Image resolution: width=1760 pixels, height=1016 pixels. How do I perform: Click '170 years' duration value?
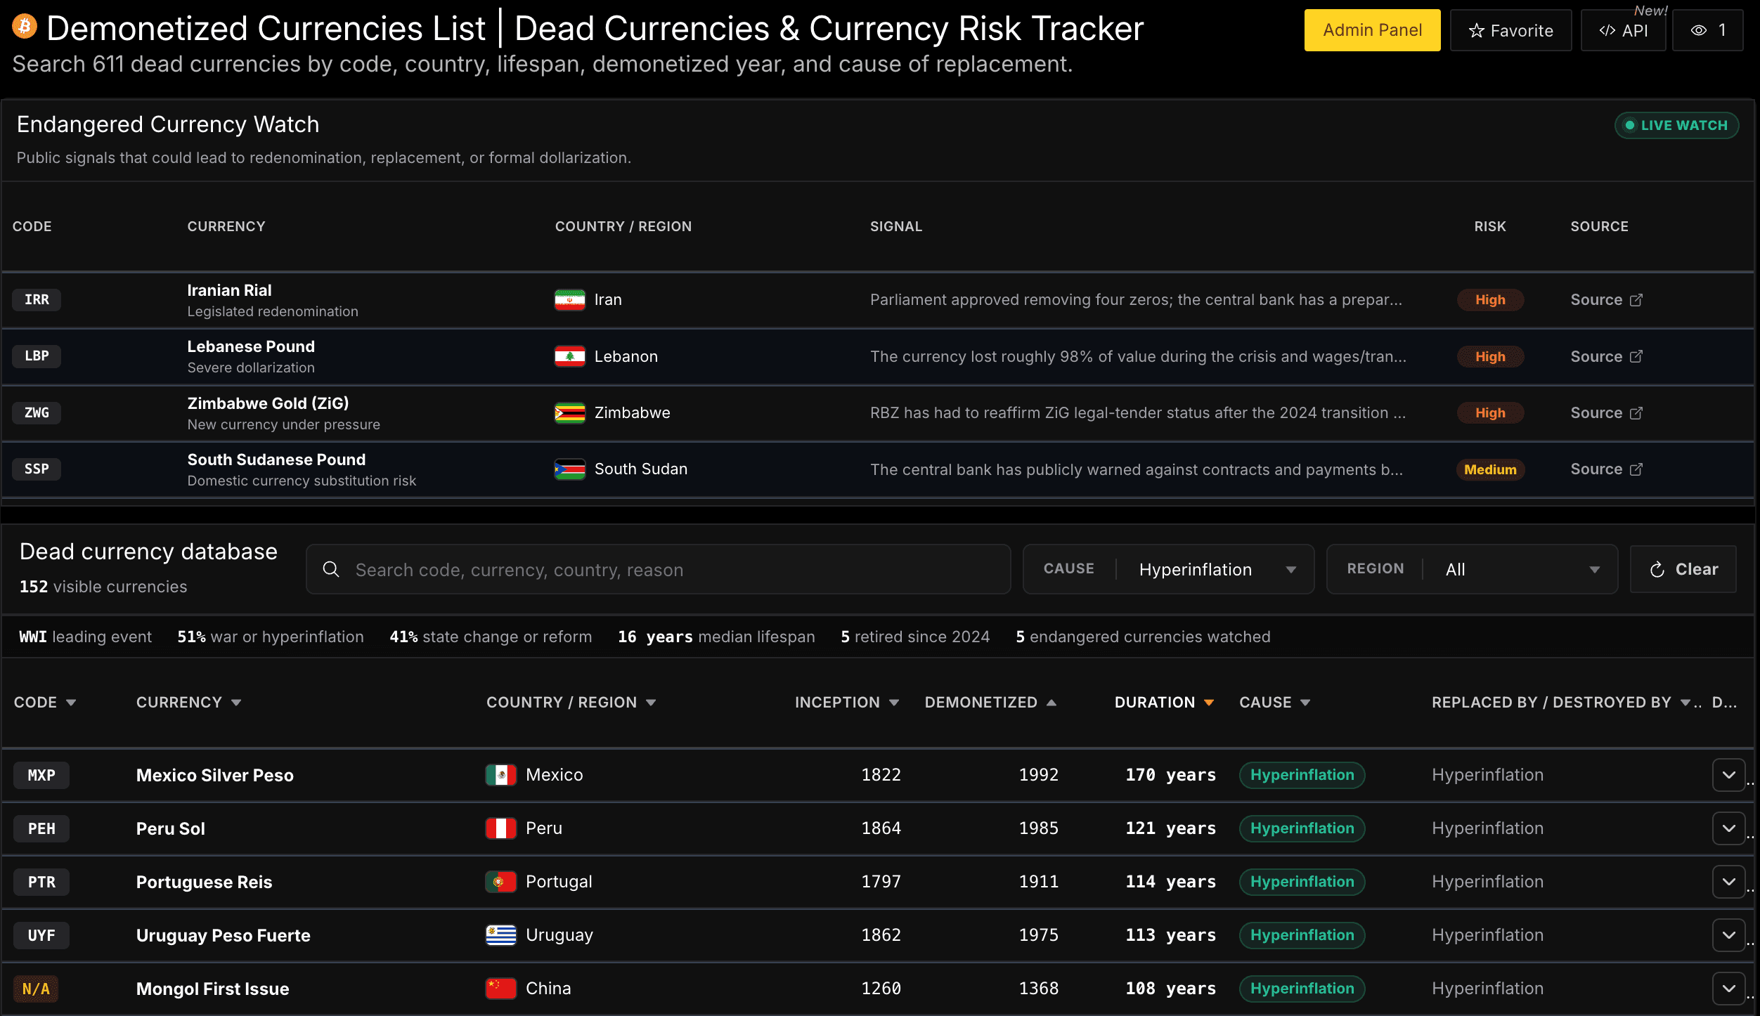coord(1170,775)
